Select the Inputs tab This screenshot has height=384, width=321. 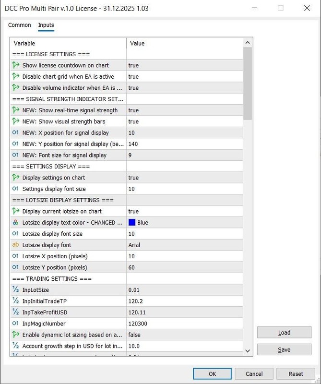click(46, 25)
